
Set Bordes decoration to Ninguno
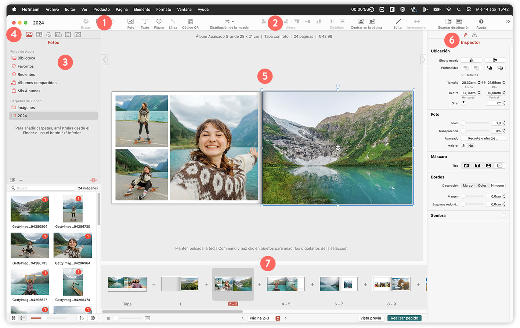pyautogui.click(x=497, y=185)
